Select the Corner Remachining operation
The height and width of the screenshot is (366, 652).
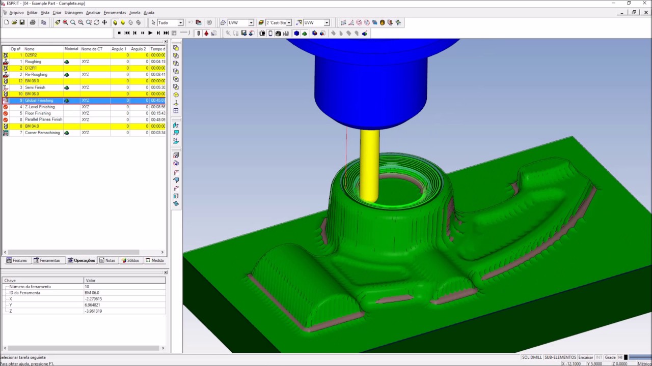[84, 133]
